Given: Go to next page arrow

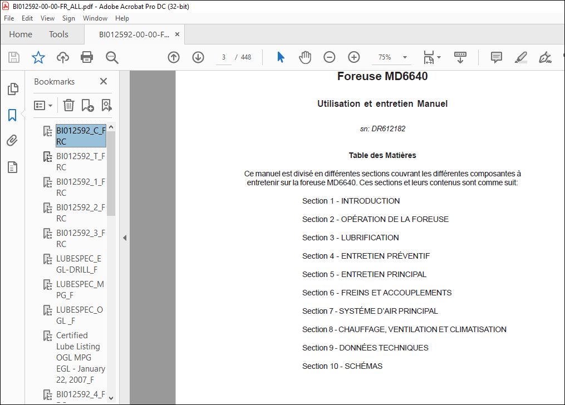Looking at the screenshot, I should [198, 57].
